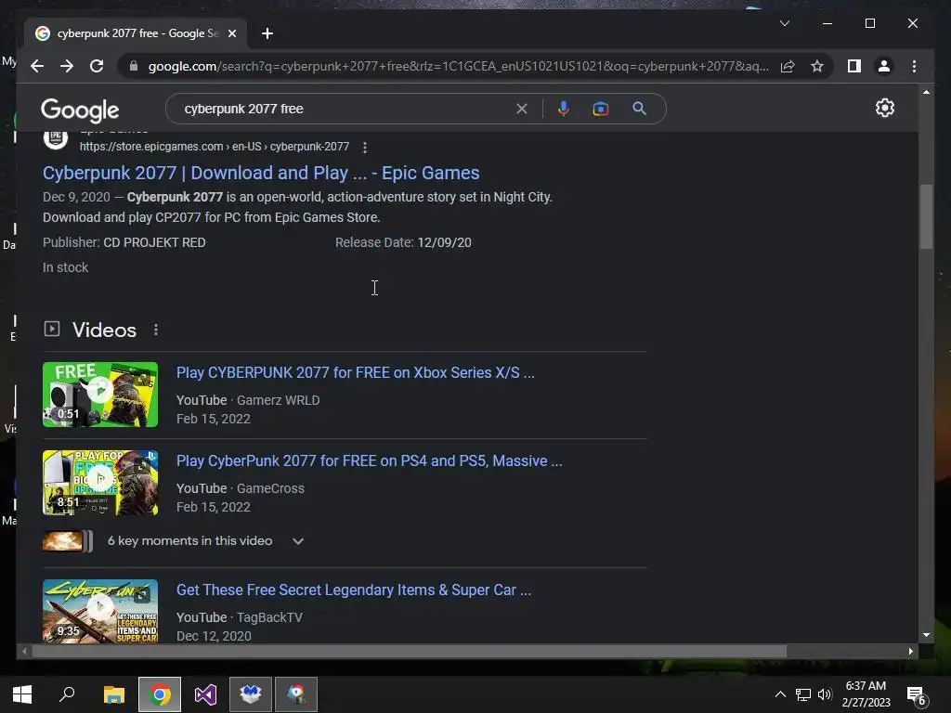
Task: Click key moments preview thumbnail
Action: 67,541
